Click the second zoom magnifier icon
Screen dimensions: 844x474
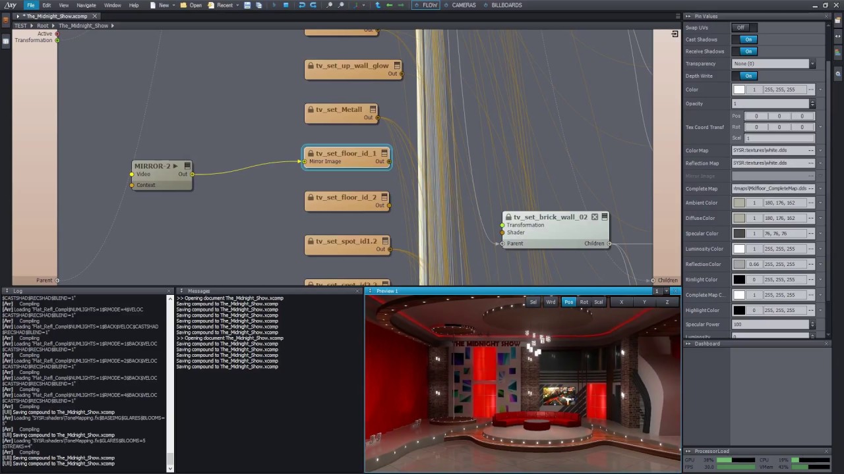(x=341, y=5)
